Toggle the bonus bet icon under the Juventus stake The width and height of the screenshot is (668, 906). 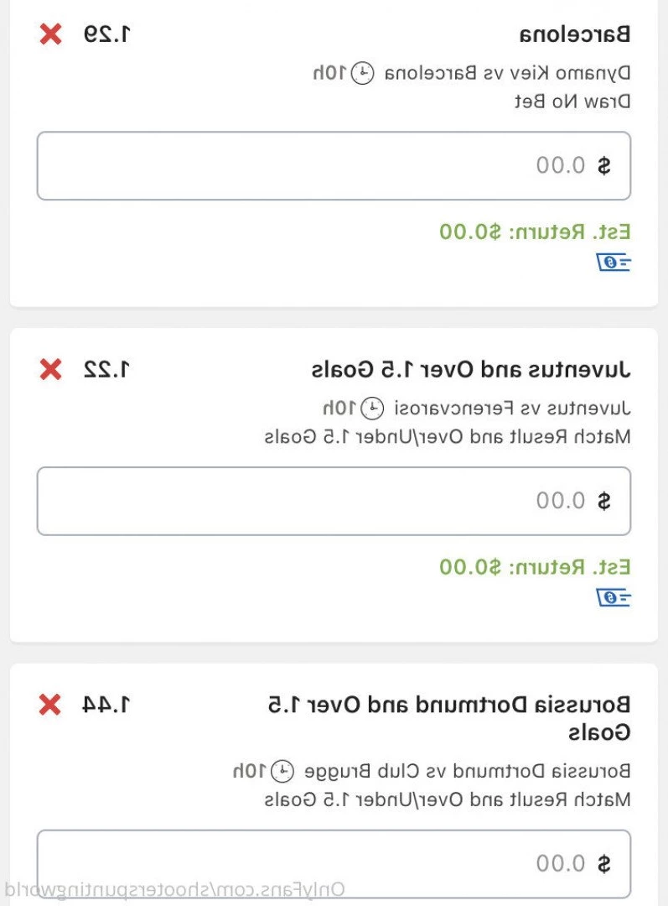coord(614,597)
